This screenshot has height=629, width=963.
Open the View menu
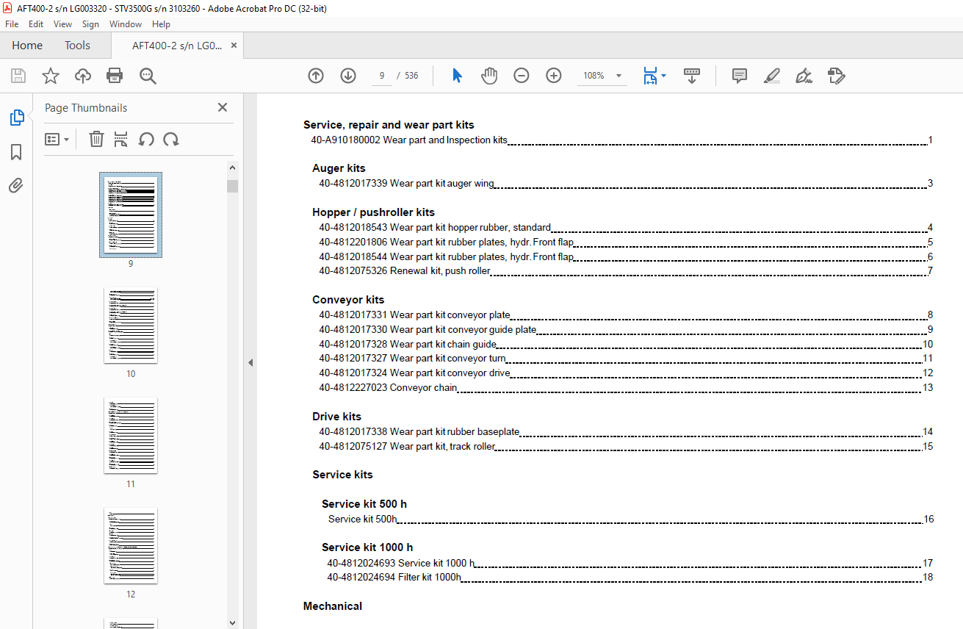[62, 24]
